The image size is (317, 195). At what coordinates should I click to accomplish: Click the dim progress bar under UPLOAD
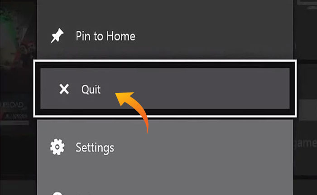[14, 123]
